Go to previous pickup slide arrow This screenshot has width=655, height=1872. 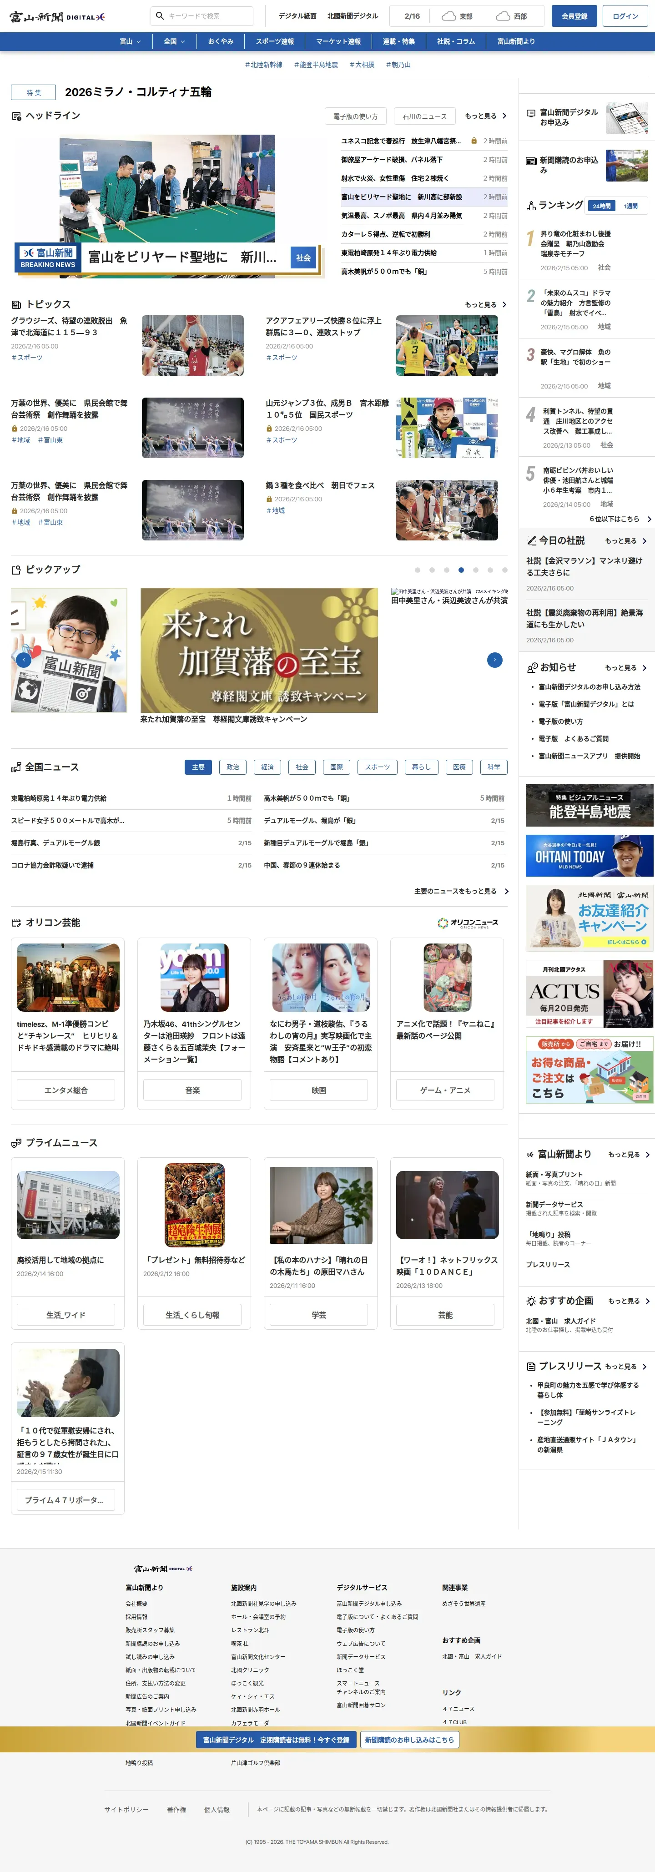pyautogui.click(x=24, y=660)
